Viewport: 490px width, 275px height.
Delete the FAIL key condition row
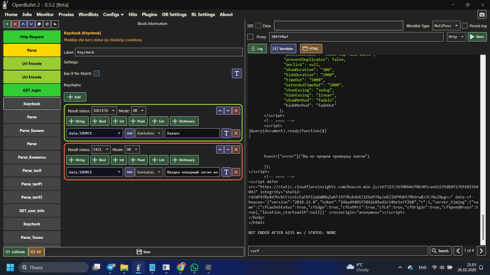tap(236, 172)
